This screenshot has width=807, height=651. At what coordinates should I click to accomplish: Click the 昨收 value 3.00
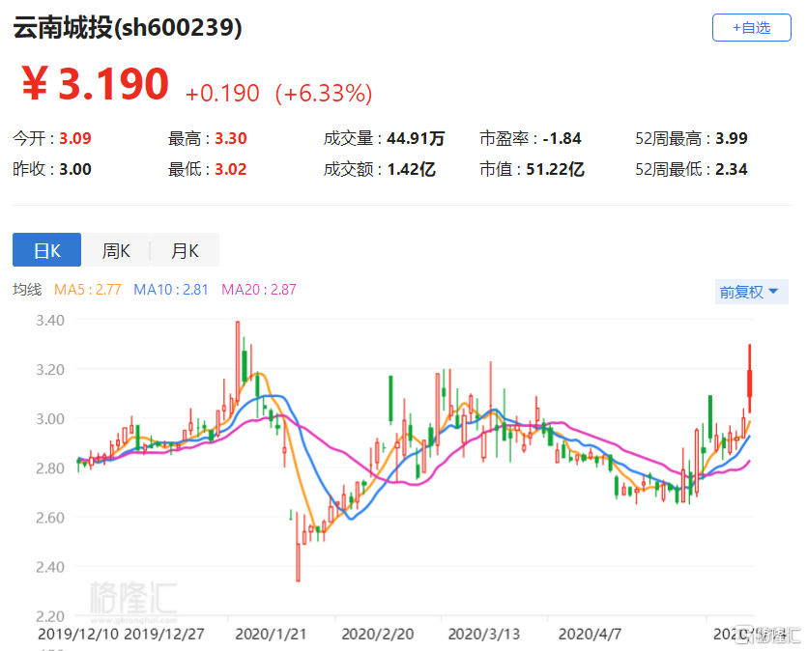(75, 169)
